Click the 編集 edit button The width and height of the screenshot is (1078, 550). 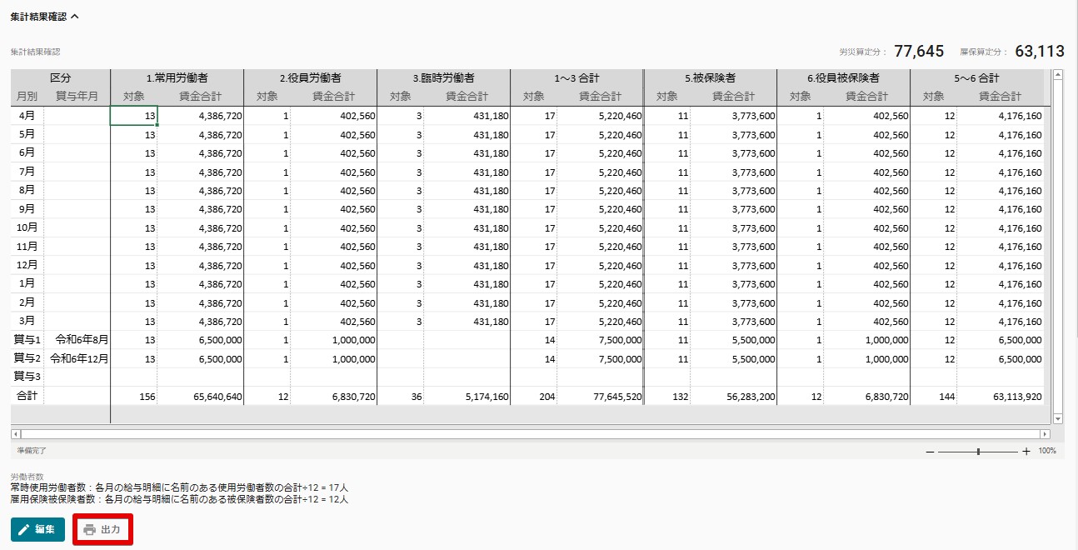point(37,529)
